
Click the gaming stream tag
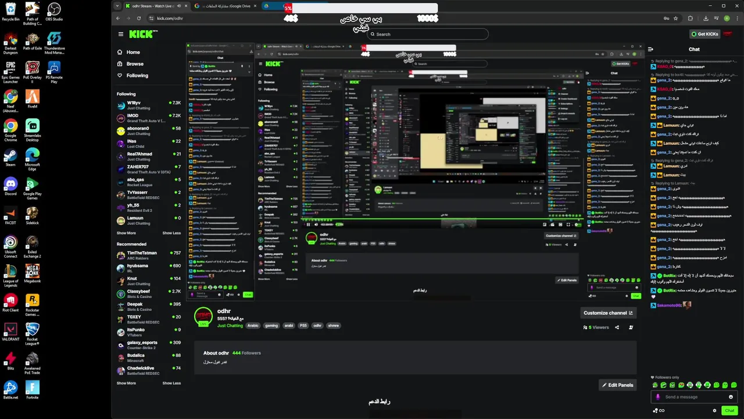click(271, 326)
